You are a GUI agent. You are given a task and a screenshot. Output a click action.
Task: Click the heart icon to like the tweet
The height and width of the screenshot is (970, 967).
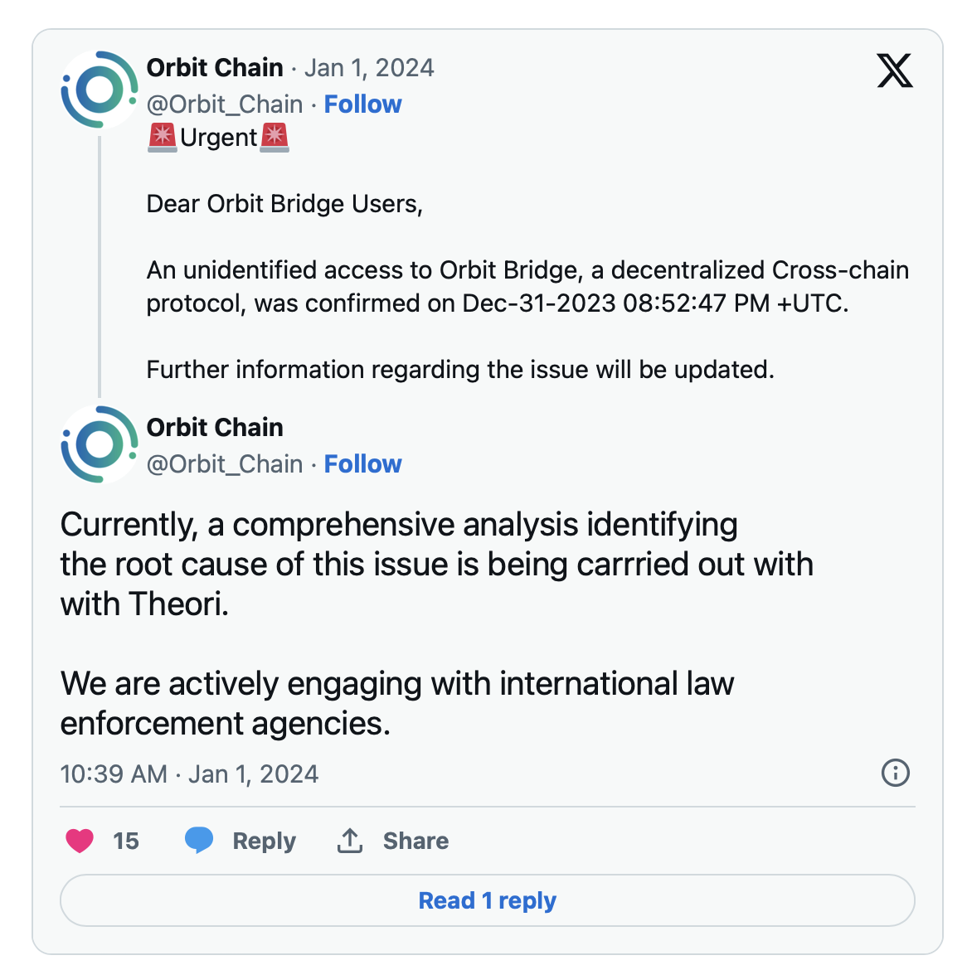(x=80, y=841)
